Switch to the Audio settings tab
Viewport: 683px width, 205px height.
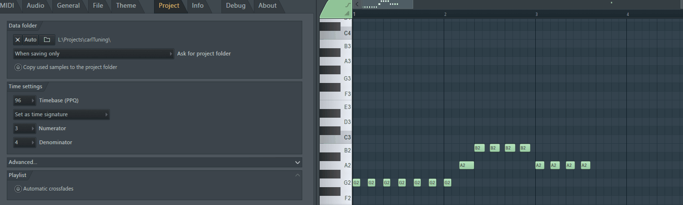[35, 6]
